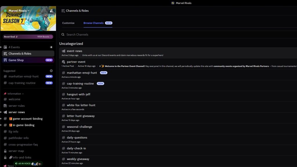Click the search magnifier in Search Channels

[63, 34]
